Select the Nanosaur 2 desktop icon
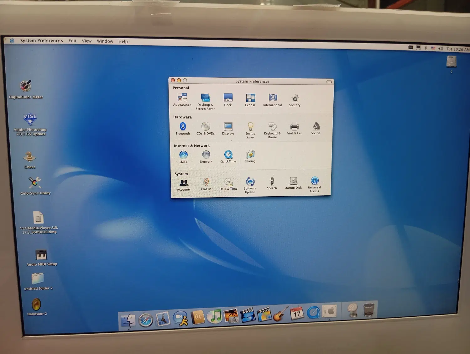Viewport: 470px width, 354px height. click(x=37, y=307)
